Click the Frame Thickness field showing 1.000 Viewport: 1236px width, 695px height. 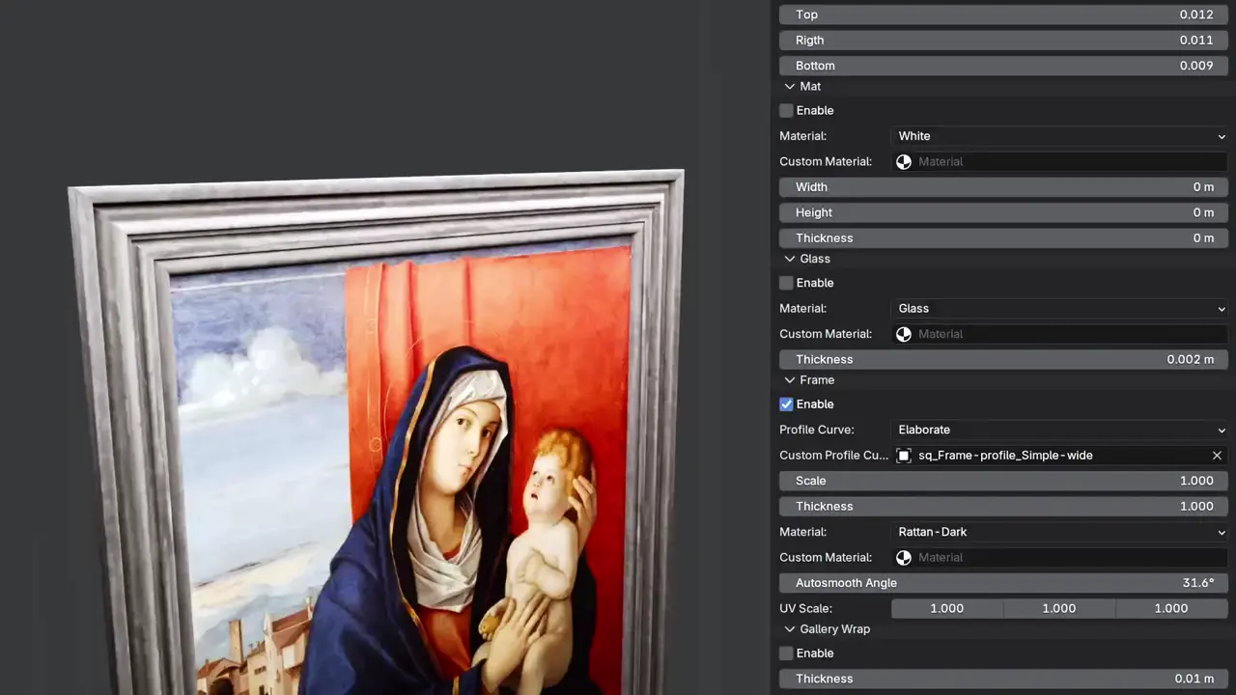(x=1003, y=507)
